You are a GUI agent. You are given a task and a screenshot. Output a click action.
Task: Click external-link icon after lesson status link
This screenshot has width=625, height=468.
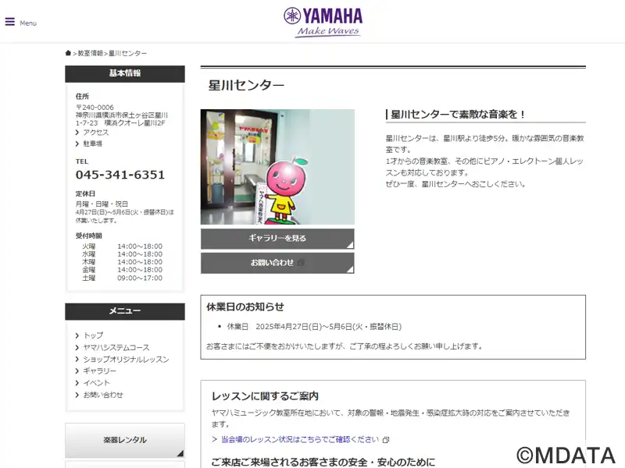click(386, 440)
